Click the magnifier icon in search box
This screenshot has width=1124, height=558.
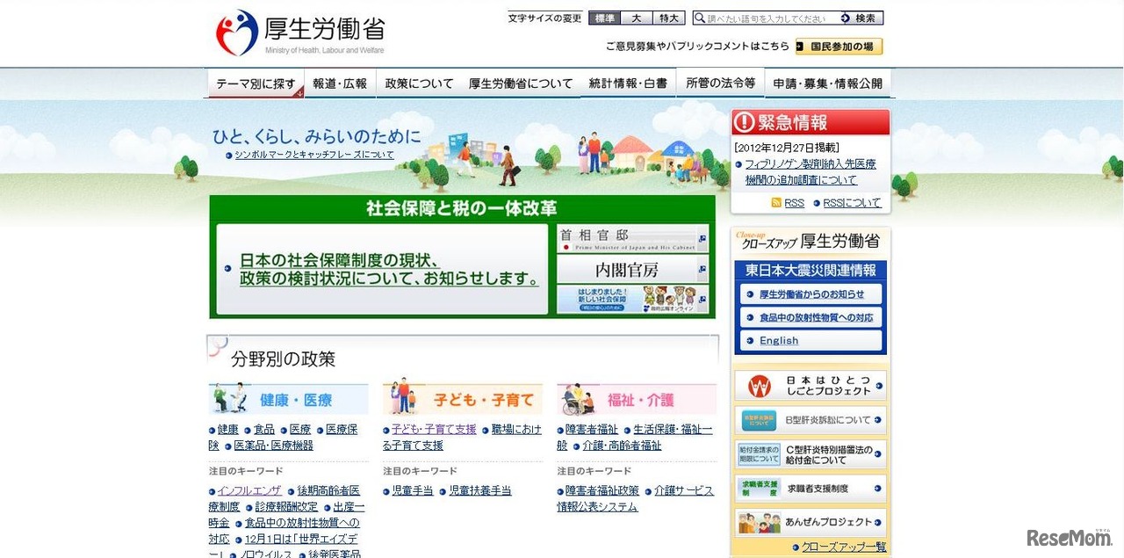point(700,18)
